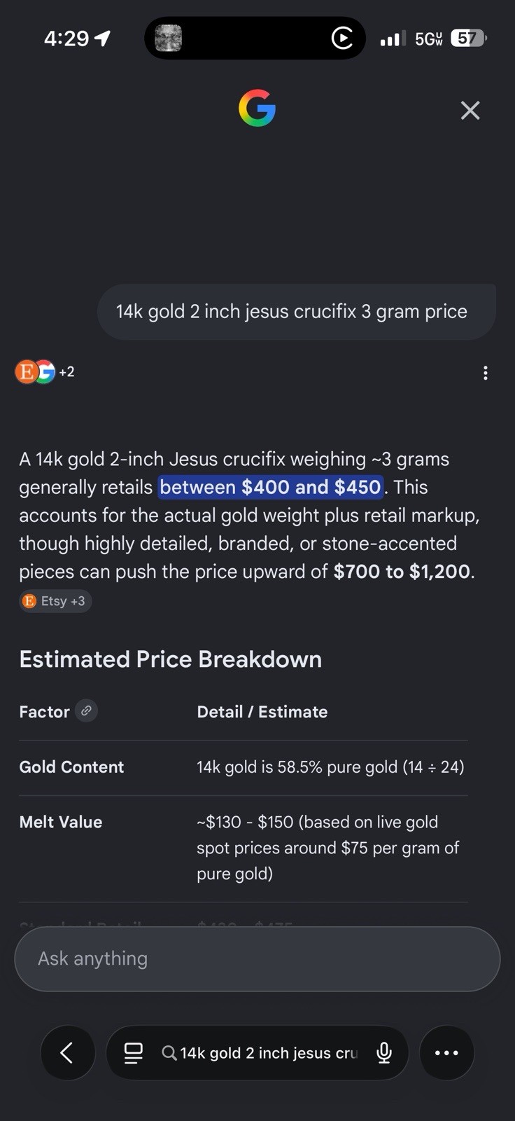Open the three-dot options menu
515x1121 pixels.
[x=486, y=373]
